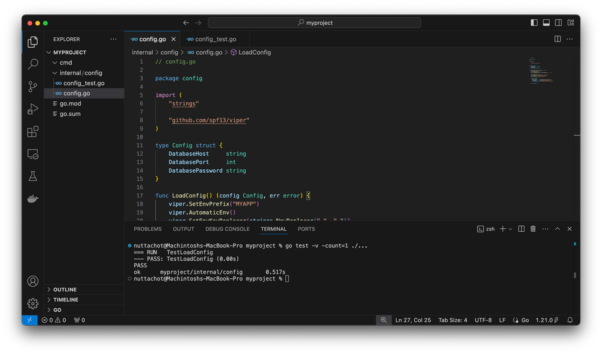This screenshot has height=354, width=602.
Task: Open the terminal profile dropdown arrow
Action: (x=510, y=229)
